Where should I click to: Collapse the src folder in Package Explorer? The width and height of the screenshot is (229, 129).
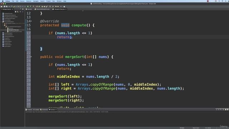coord(3,25)
